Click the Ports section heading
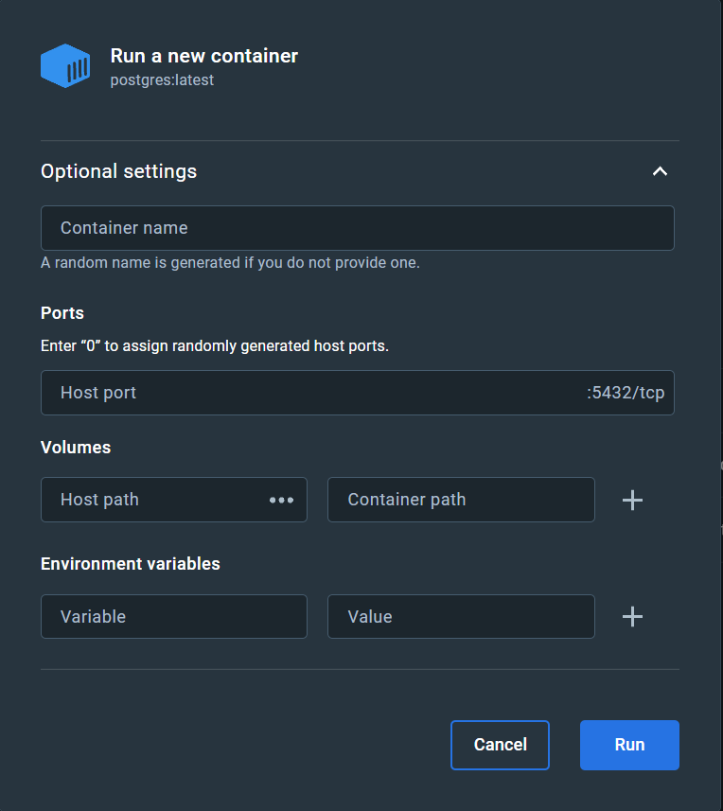 [x=62, y=313]
